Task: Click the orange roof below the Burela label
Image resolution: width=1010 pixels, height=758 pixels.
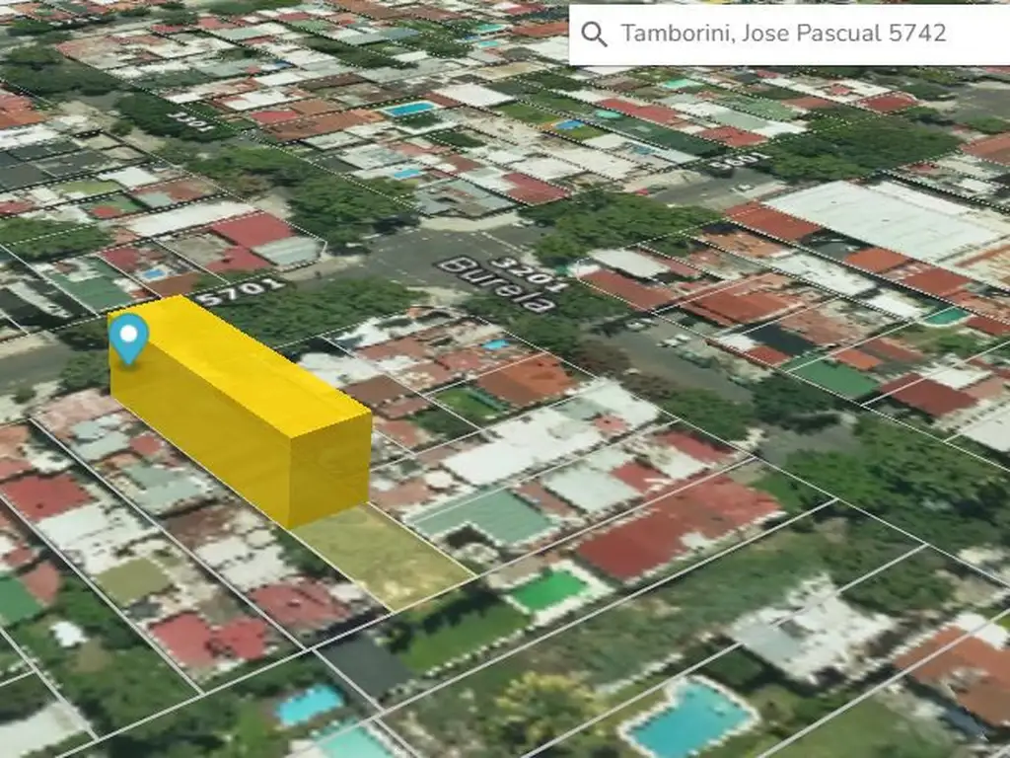Action: [x=528, y=378]
